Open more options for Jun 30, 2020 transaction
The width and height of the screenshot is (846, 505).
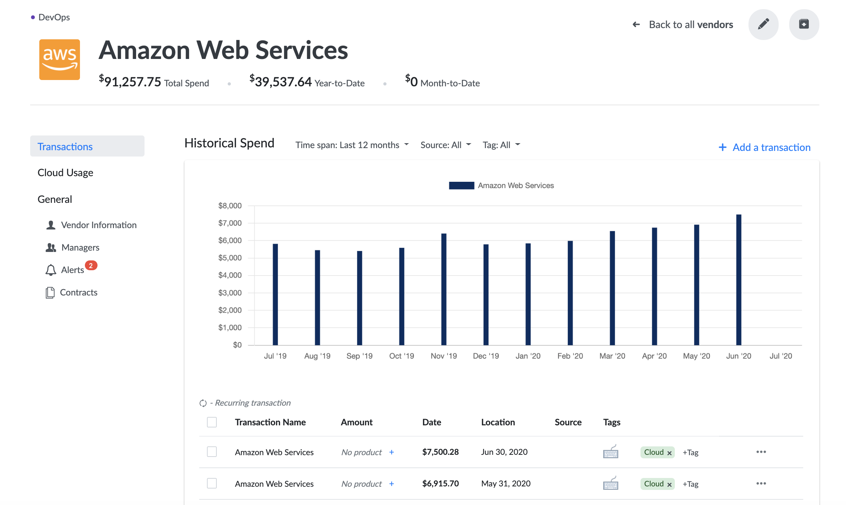[761, 452]
